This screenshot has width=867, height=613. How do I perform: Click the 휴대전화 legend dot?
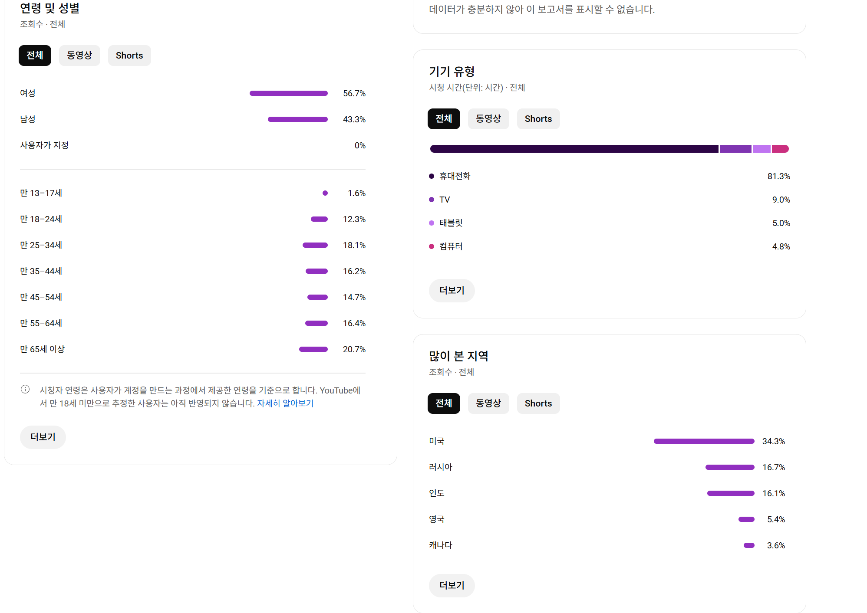tap(432, 176)
